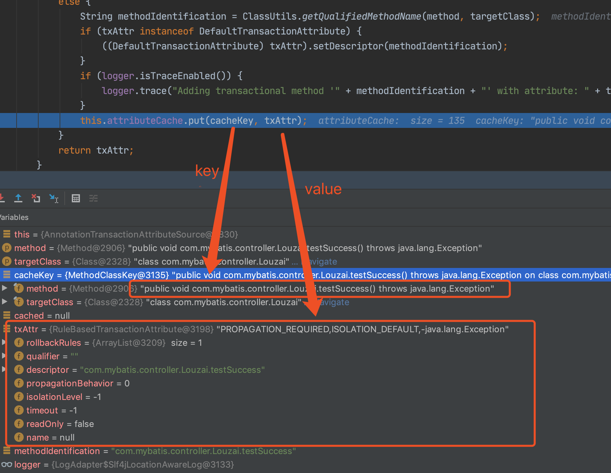Screen dimensions: 611x473
Task: Click the icon beside cached = null
Action: point(7,315)
